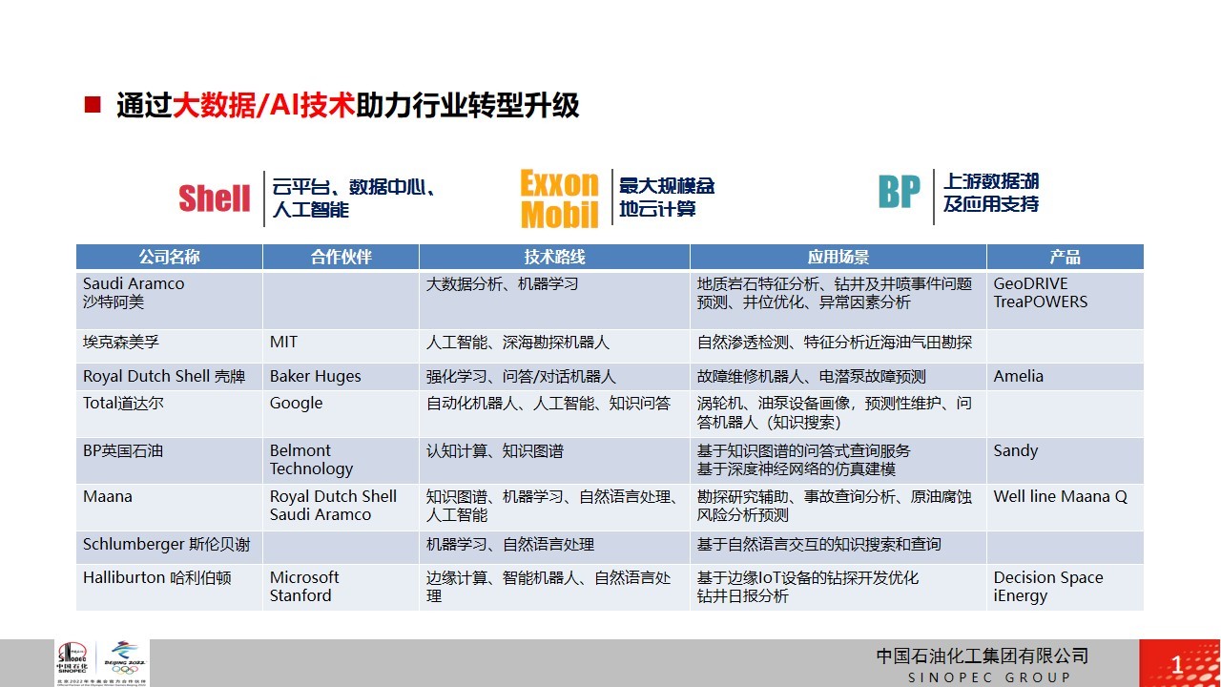Click the Well line Maana Q cell
Screen dimensions: 1221x687
[x=1066, y=508]
